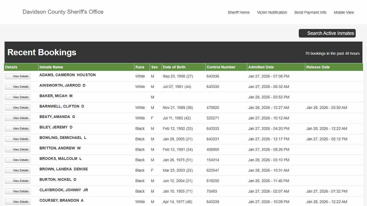Open details for Bowling, Demichael L
The height and width of the screenshot is (206, 367).
(x=18, y=139)
